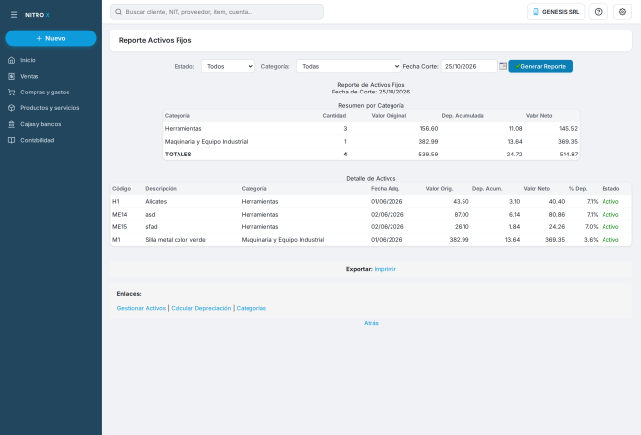The image size is (641, 435).
Task: Click total valor original 539.59
Action: tap(428, 155)
